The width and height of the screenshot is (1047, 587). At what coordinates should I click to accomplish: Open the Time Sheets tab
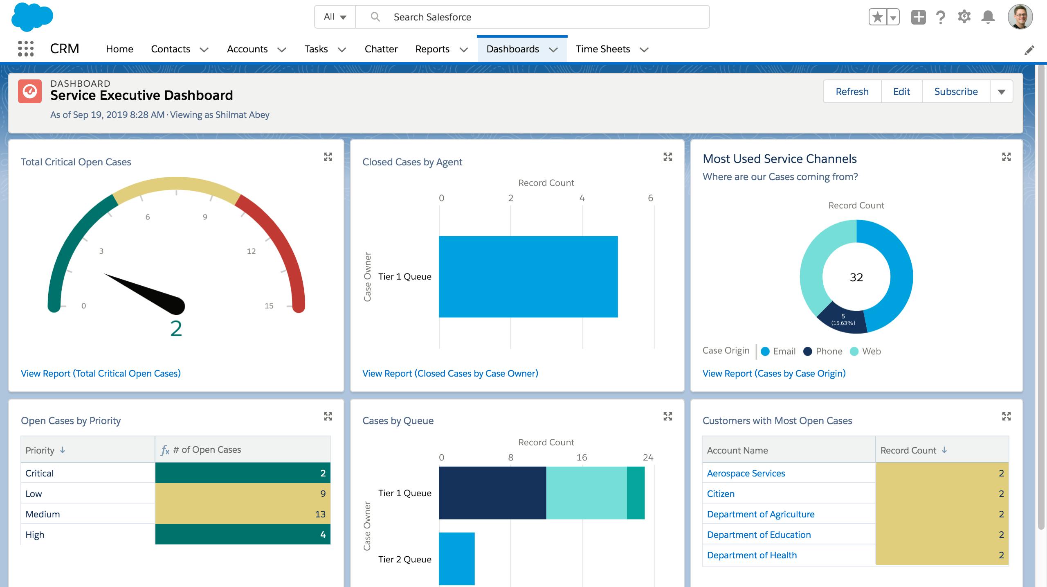pyautogui.click(x=603, y=49)
